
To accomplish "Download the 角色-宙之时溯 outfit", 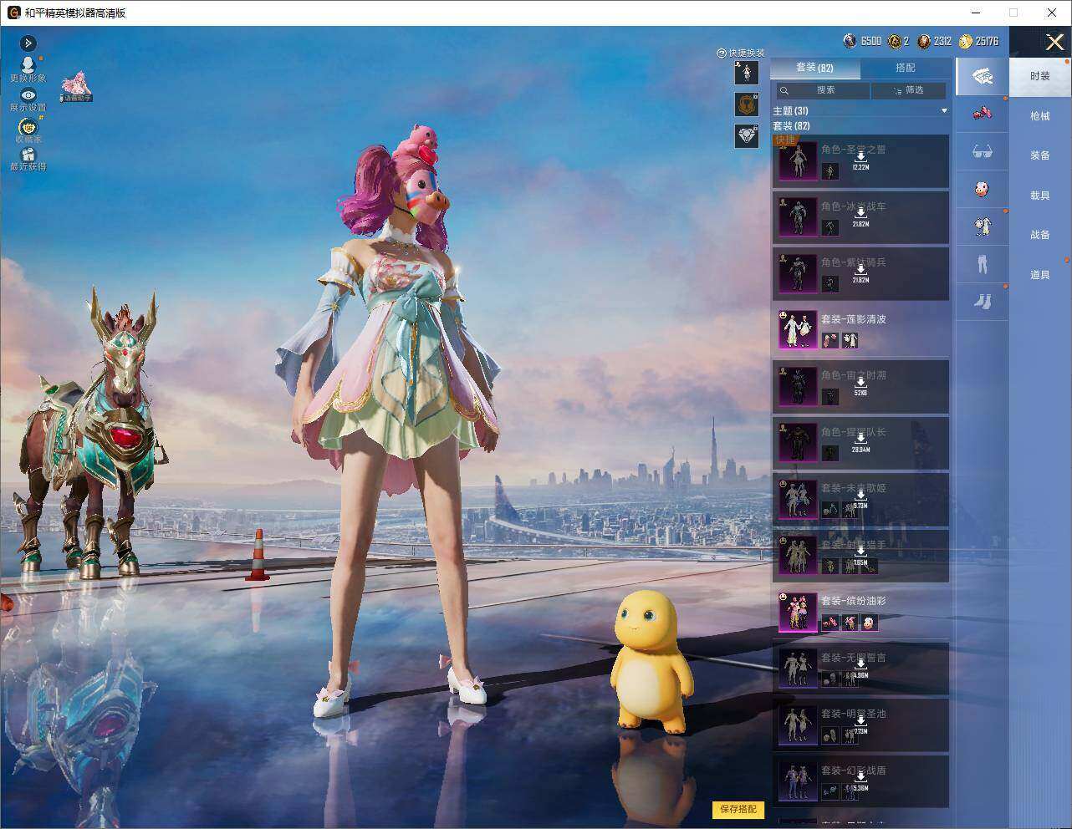I will pyautogui.click(x=860, y=387).
